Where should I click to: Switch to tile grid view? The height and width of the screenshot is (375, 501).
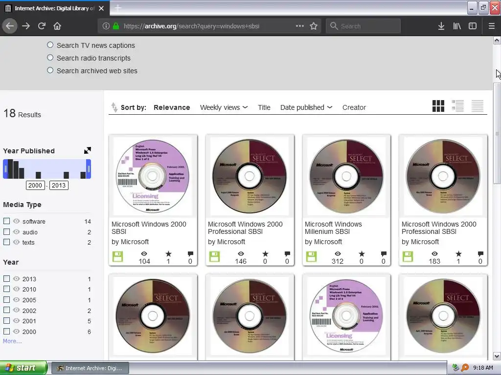[x=438, y=106]
